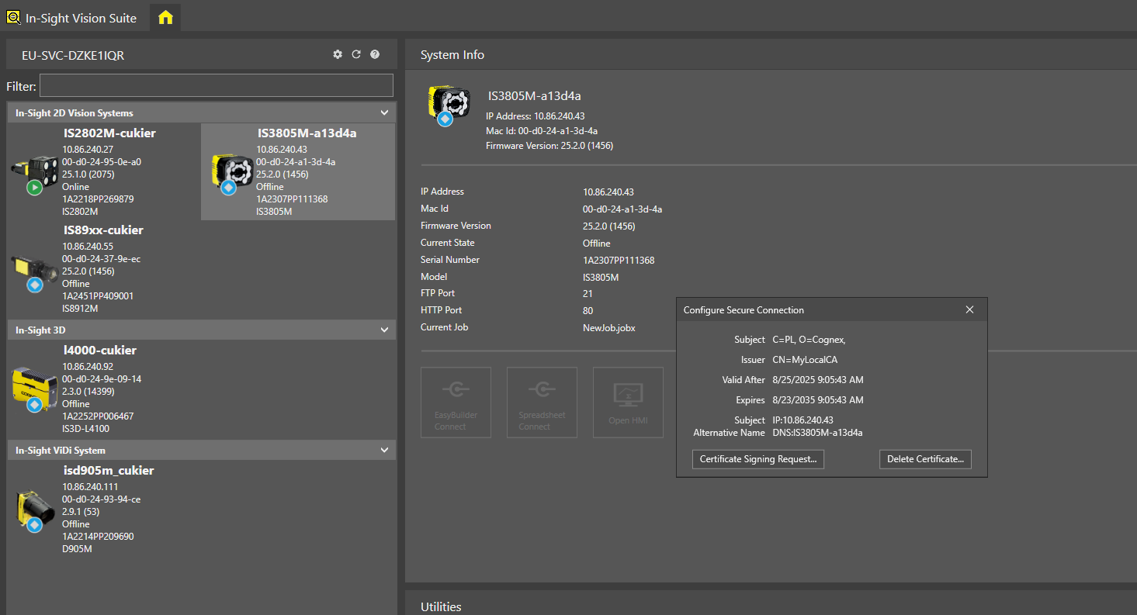This screenshot has height=615, width=1137.
Task: Click Delete Certificate button
Action: [925, 459]
